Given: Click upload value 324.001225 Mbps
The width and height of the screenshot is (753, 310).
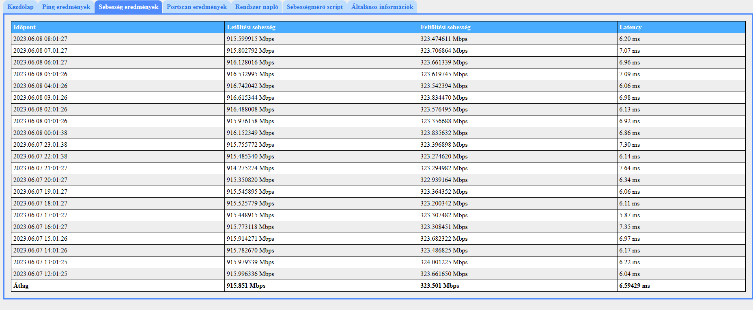Looking at the screenshot, I should click(444, 262).
